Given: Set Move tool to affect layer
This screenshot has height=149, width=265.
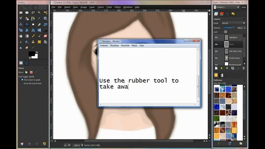Looking at the screenshot, I should click(26, 72).
